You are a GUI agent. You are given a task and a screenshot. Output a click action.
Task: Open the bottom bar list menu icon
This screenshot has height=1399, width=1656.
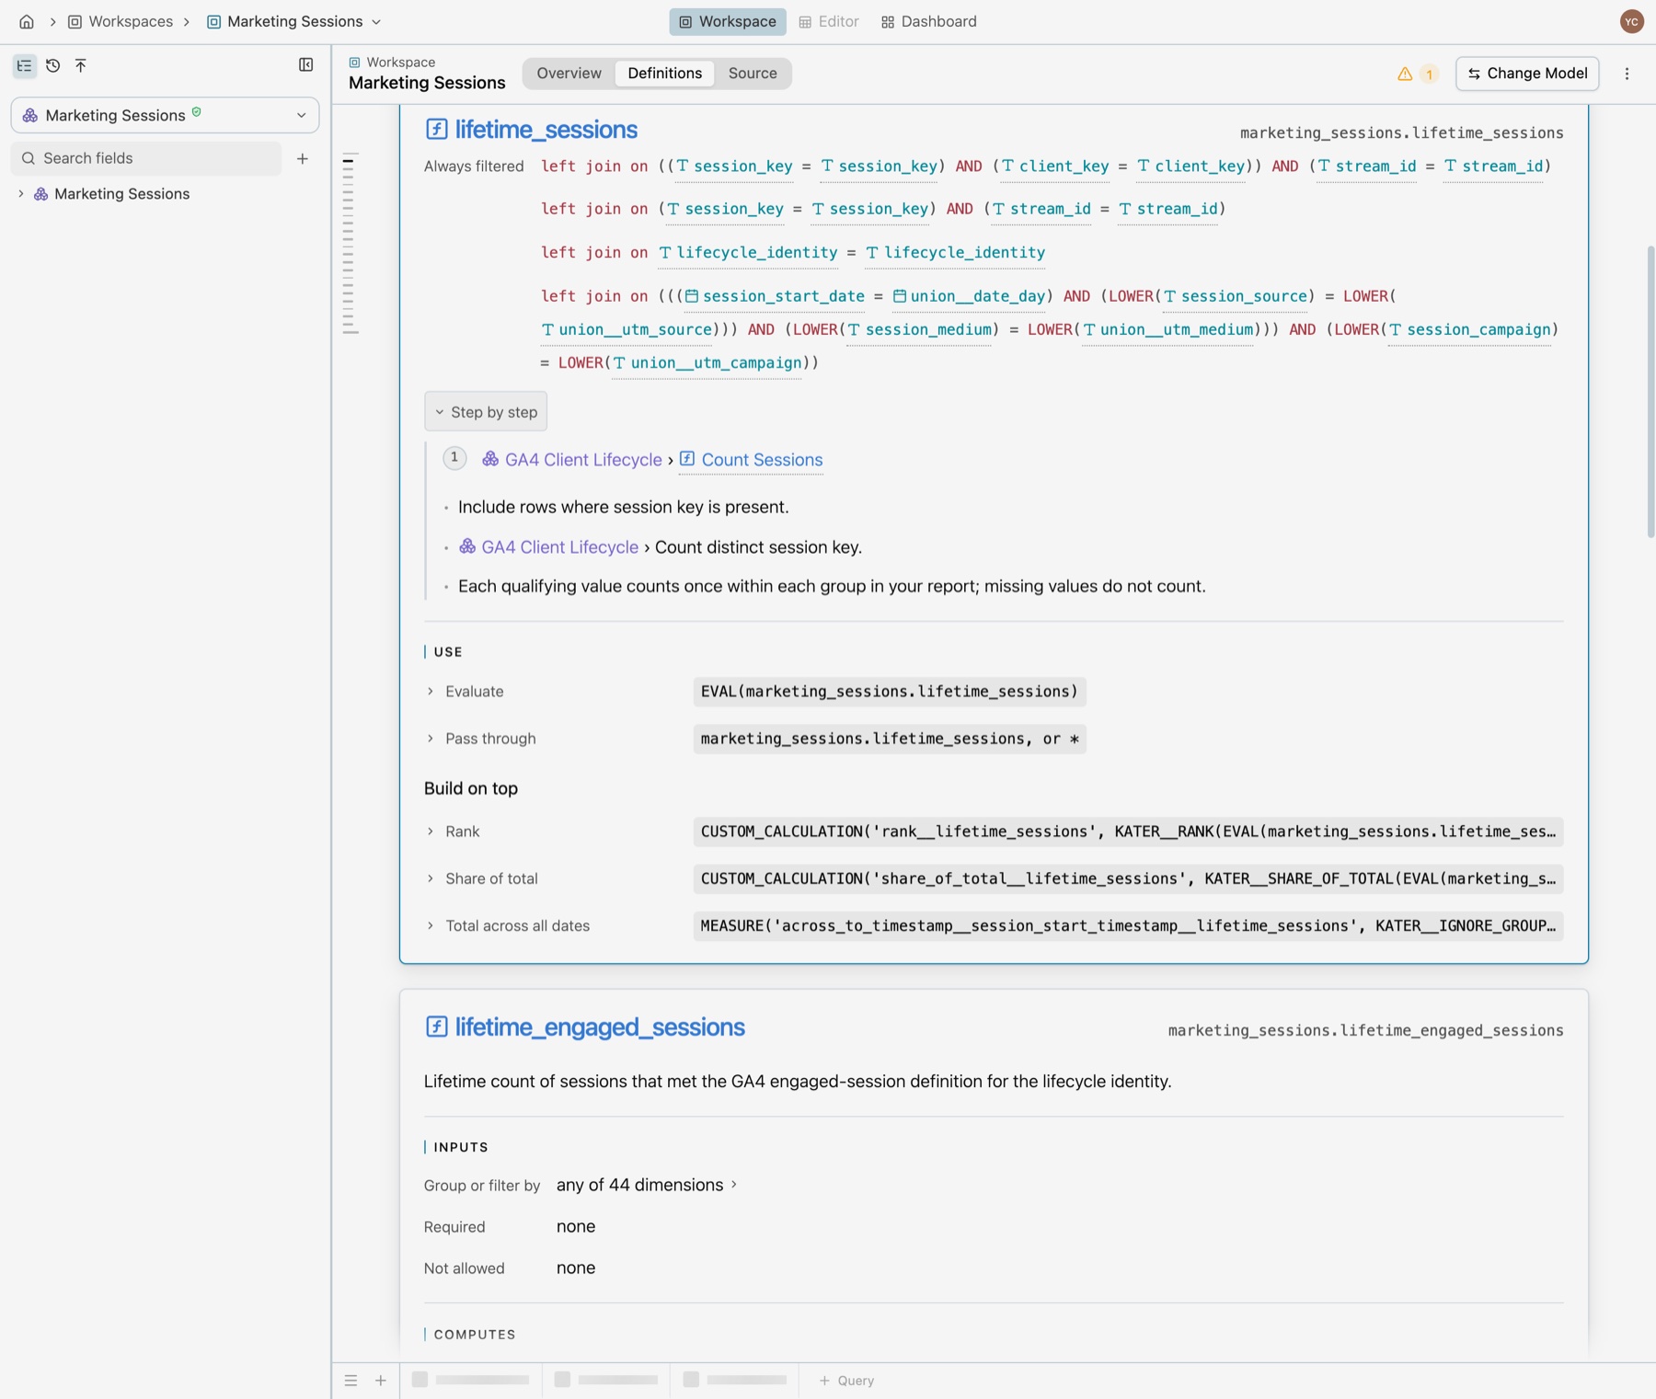pyautogui.click(x=351, y=1381)
